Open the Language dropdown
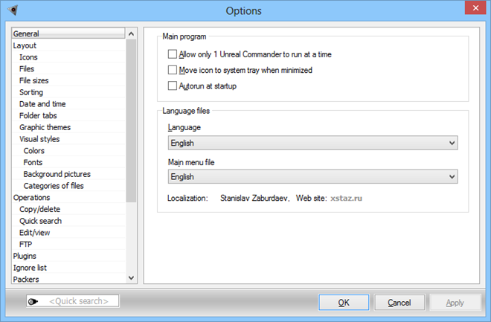Viewport: 491px width, 322px height. (x=312, y=143)
